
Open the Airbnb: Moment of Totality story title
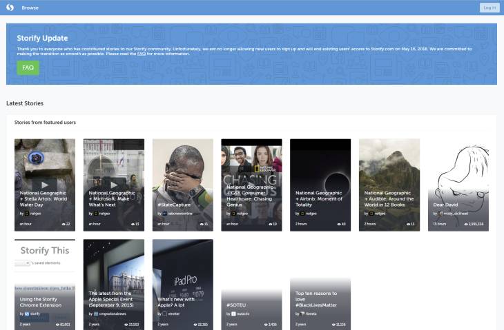point(319,199)
